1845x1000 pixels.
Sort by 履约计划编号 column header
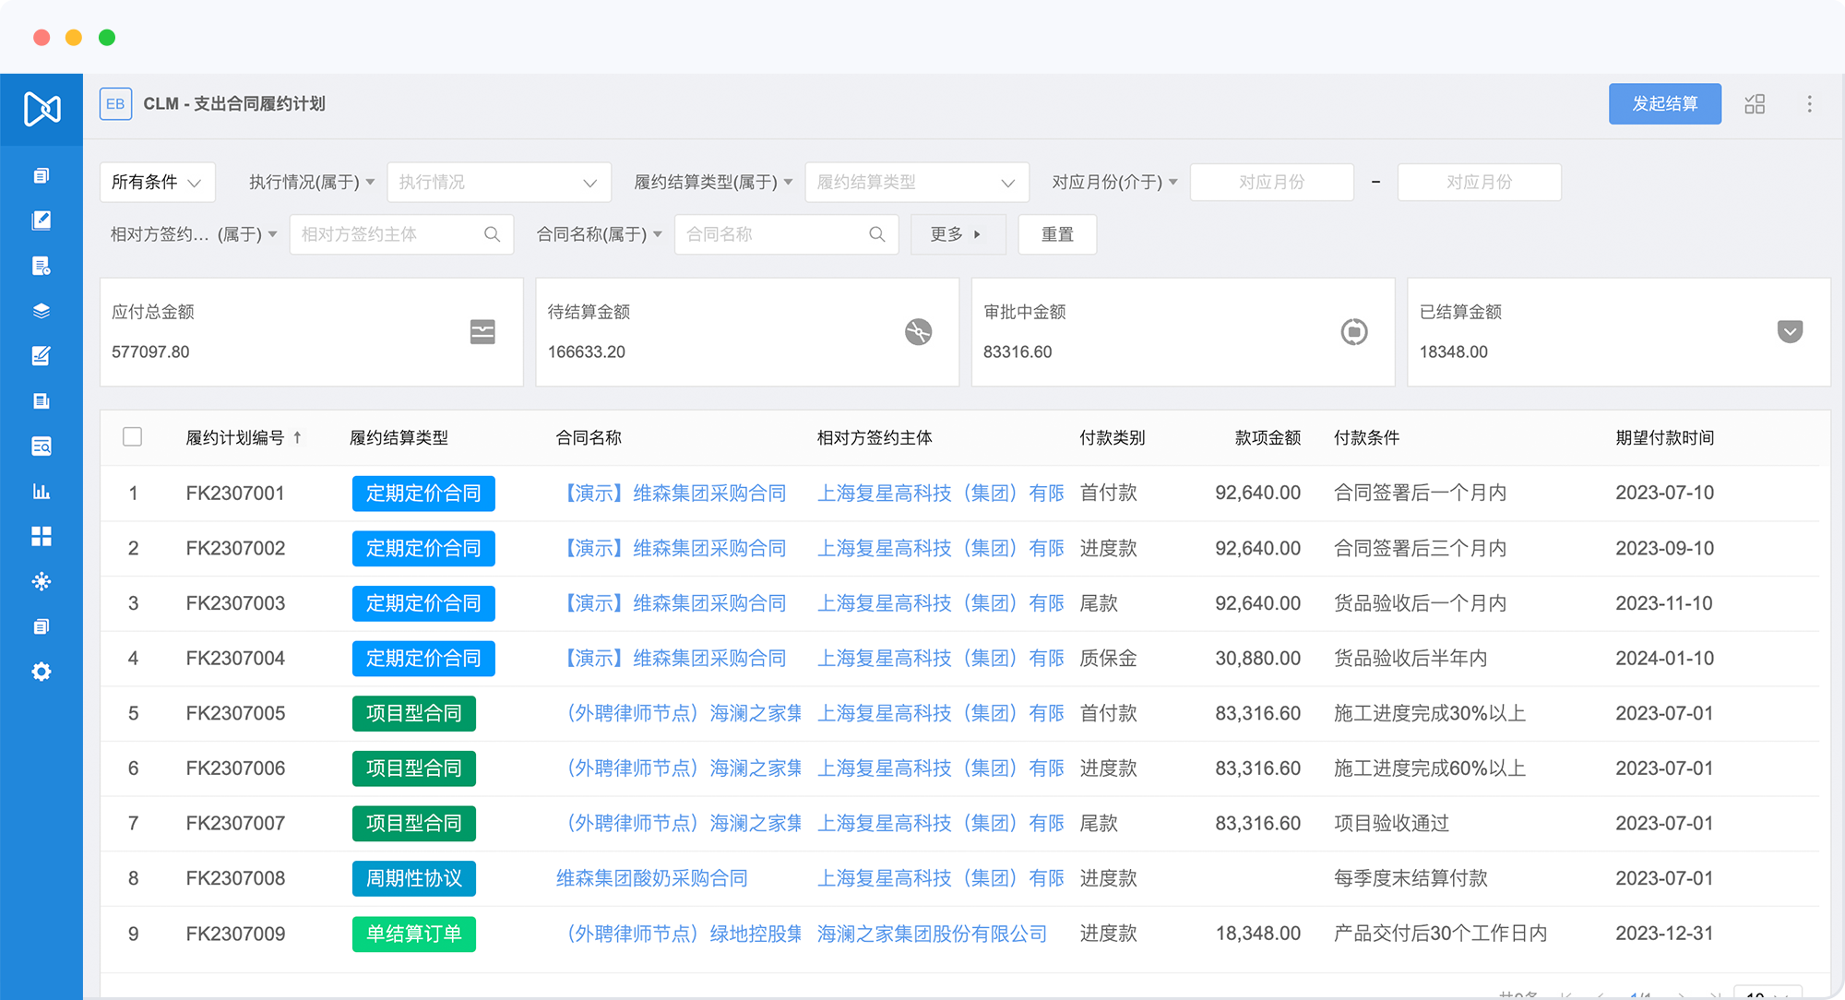(x=235, y=438)
